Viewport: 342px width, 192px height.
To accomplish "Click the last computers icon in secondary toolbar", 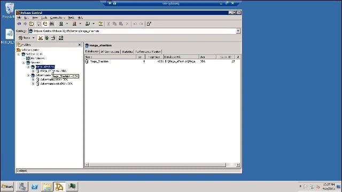I will [x=61, y=38].
